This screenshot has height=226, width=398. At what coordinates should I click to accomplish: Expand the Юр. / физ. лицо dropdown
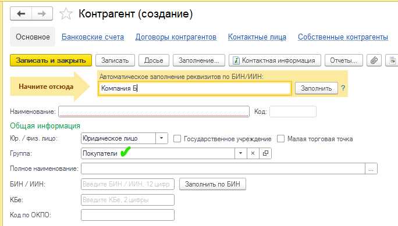click(161, 138)
